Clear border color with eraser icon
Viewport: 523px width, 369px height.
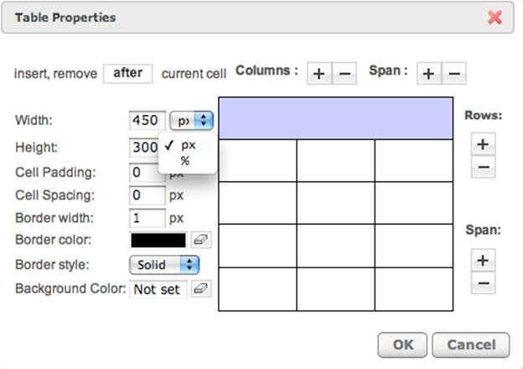(x=201, y=240)
